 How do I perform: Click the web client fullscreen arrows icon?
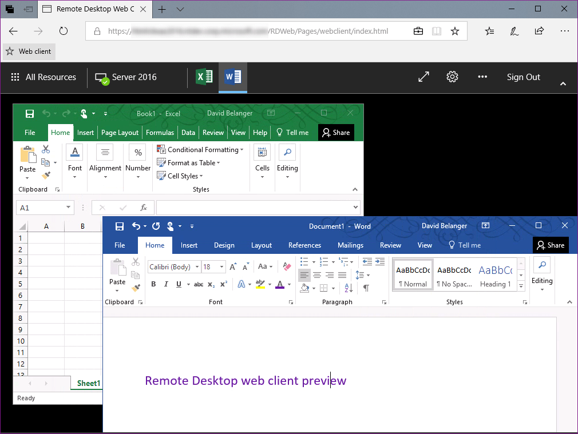(x=423, y=77)
